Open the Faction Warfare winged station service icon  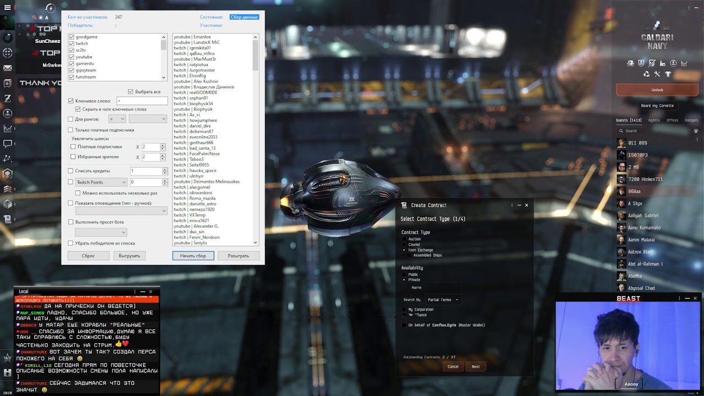coord(630,63)
